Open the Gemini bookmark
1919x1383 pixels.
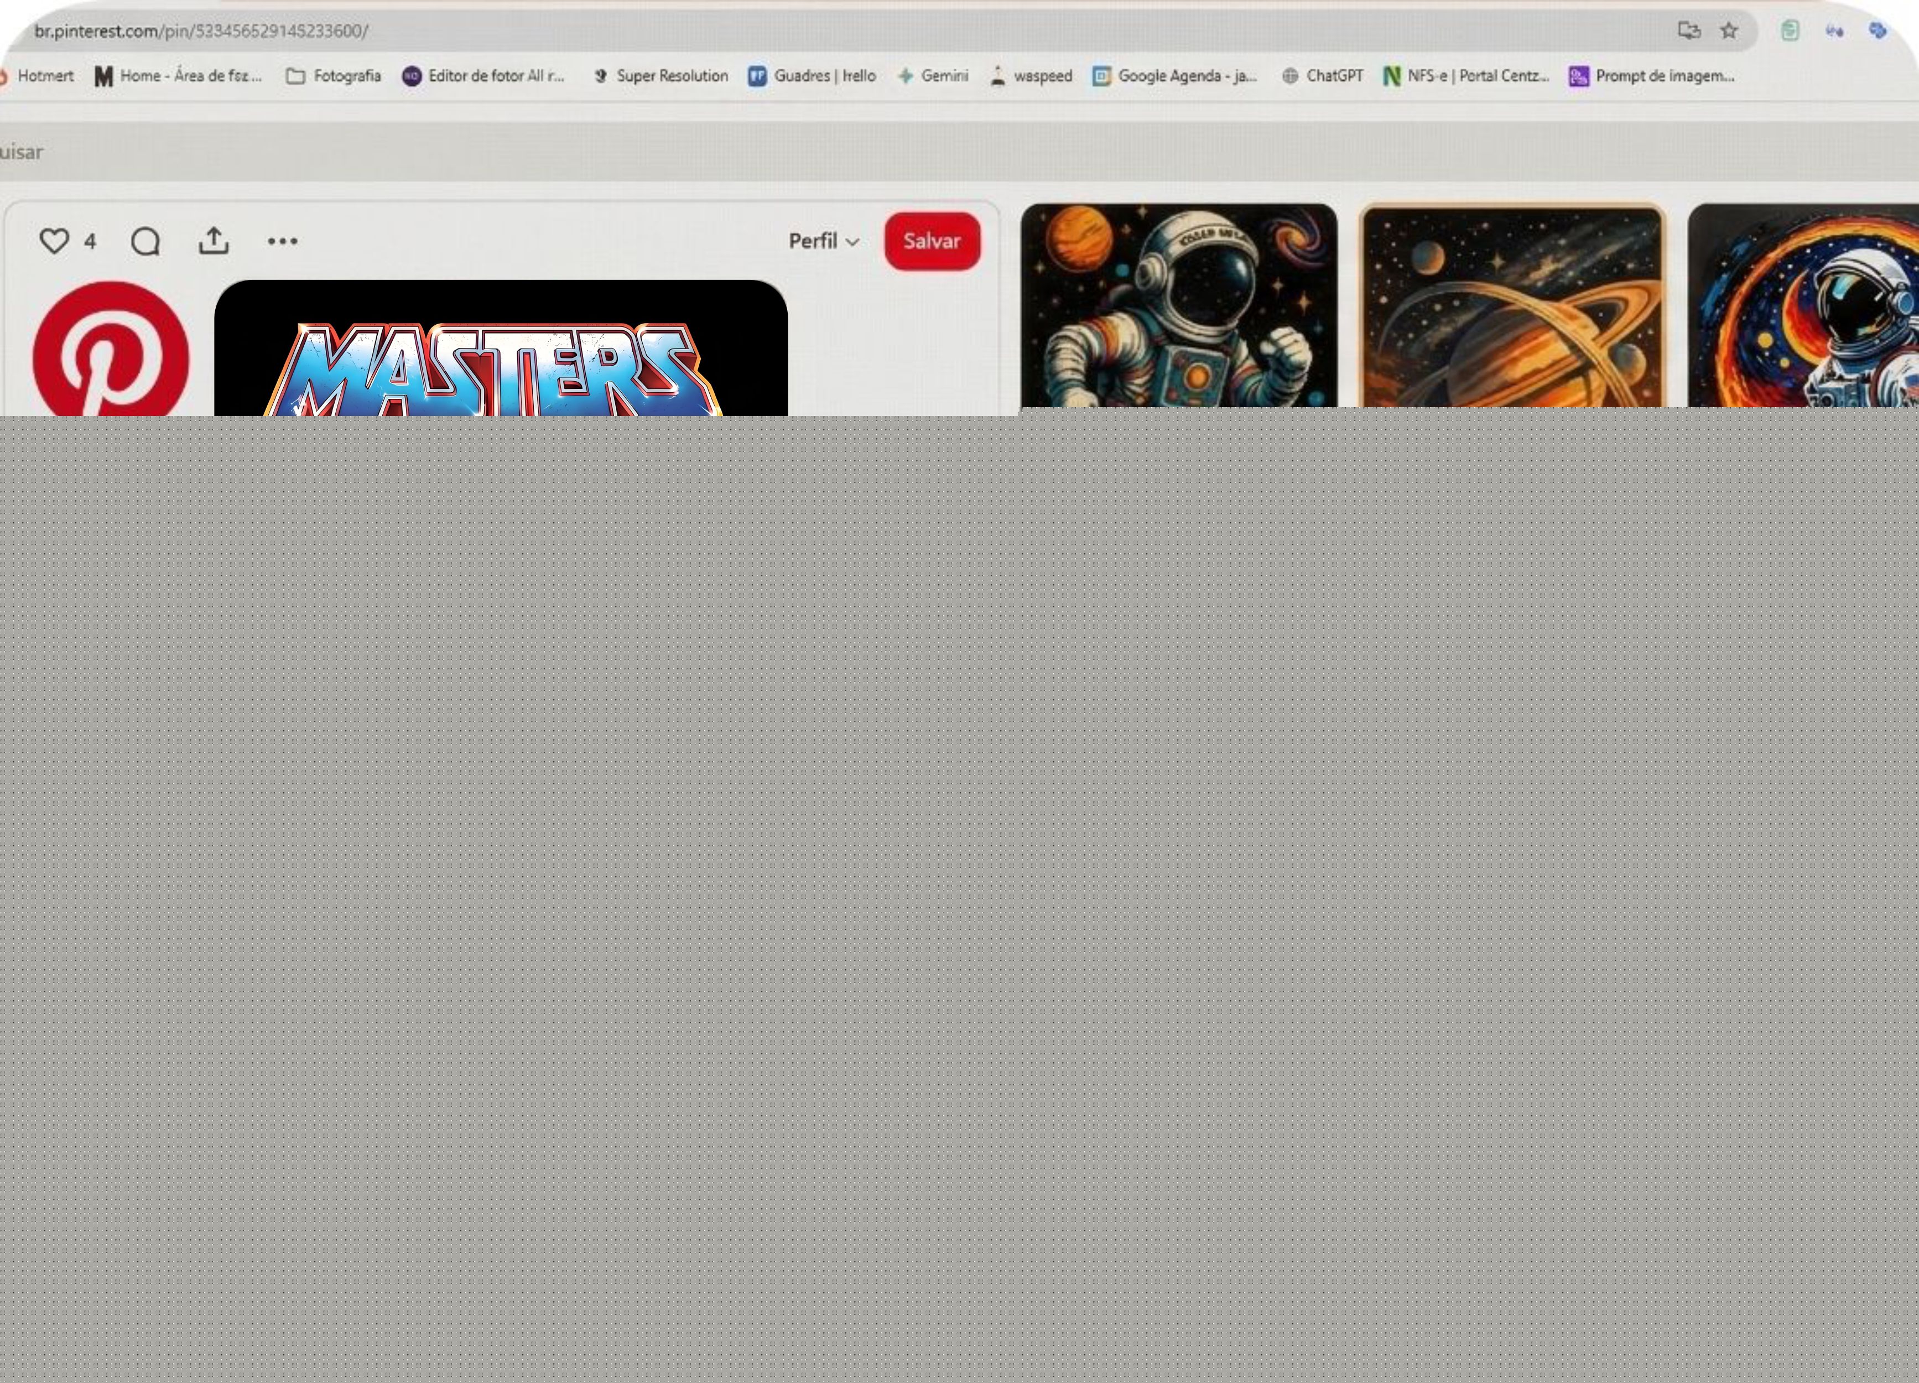click(933, 76)
